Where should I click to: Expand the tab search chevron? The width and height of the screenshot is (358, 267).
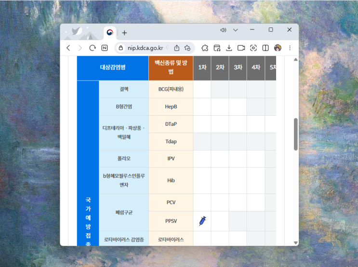pyautogui.click(x=236, y=30)
